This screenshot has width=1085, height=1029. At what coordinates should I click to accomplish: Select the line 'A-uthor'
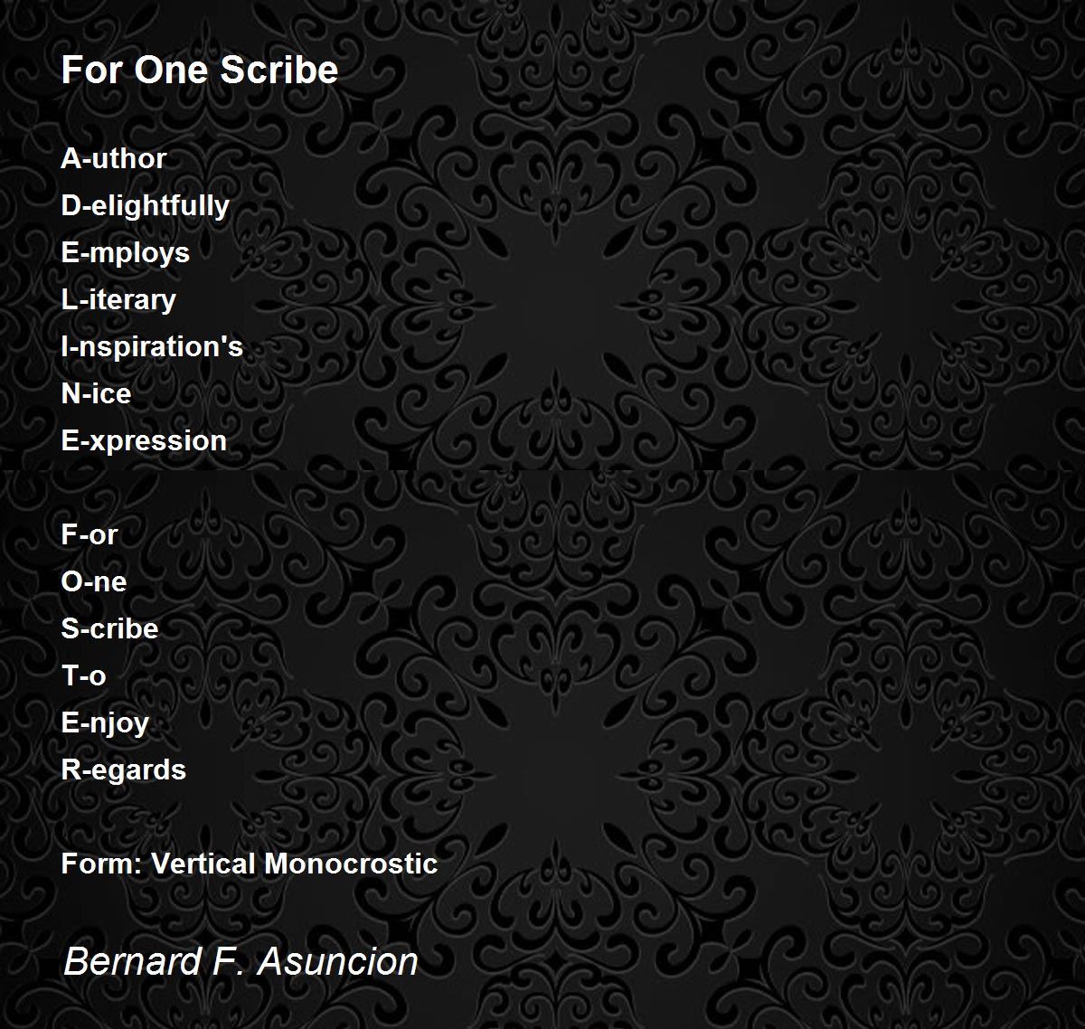(x=114, y=158)
